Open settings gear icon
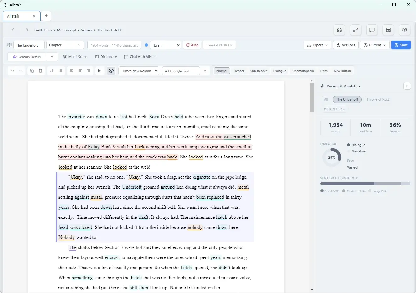 (405, 30)
